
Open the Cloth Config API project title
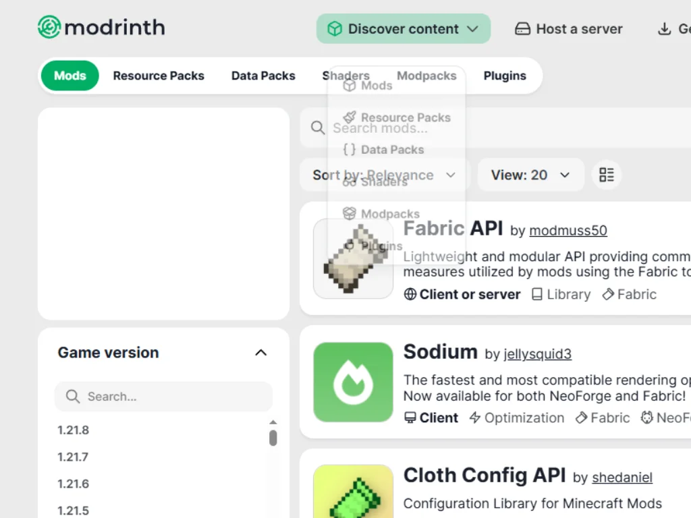tap(485, 476)
